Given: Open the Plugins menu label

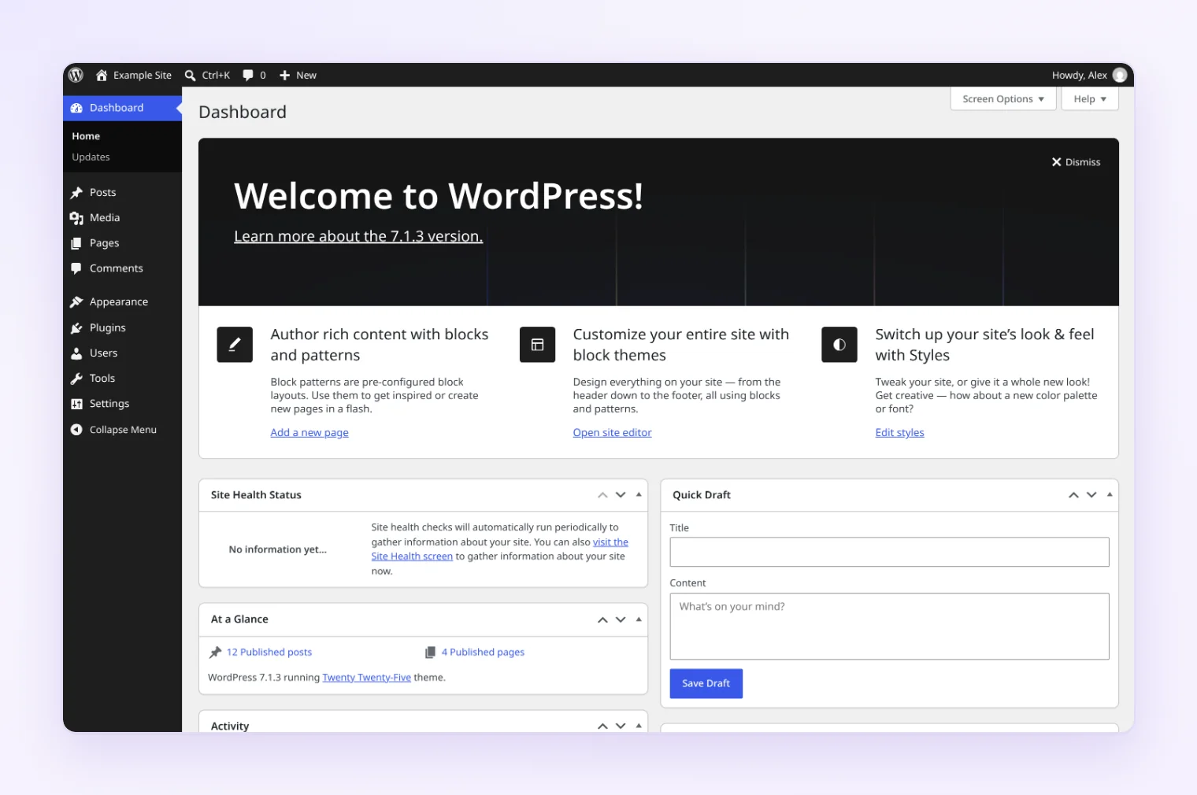Looking at the screenshot, I should click(108, 328).
